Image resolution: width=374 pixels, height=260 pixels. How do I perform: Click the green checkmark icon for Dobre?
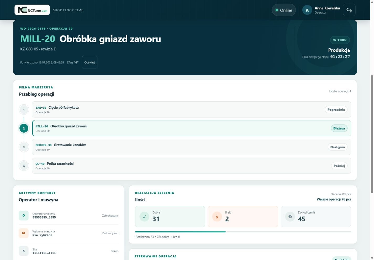point(144,217)
